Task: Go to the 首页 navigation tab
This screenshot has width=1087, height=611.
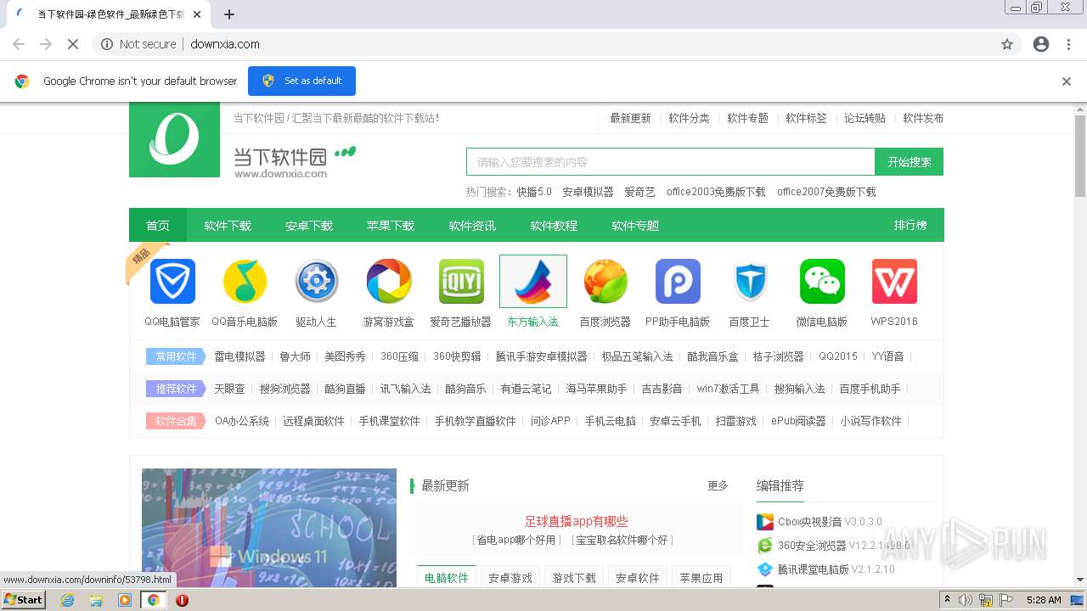Action: point(158,226)
